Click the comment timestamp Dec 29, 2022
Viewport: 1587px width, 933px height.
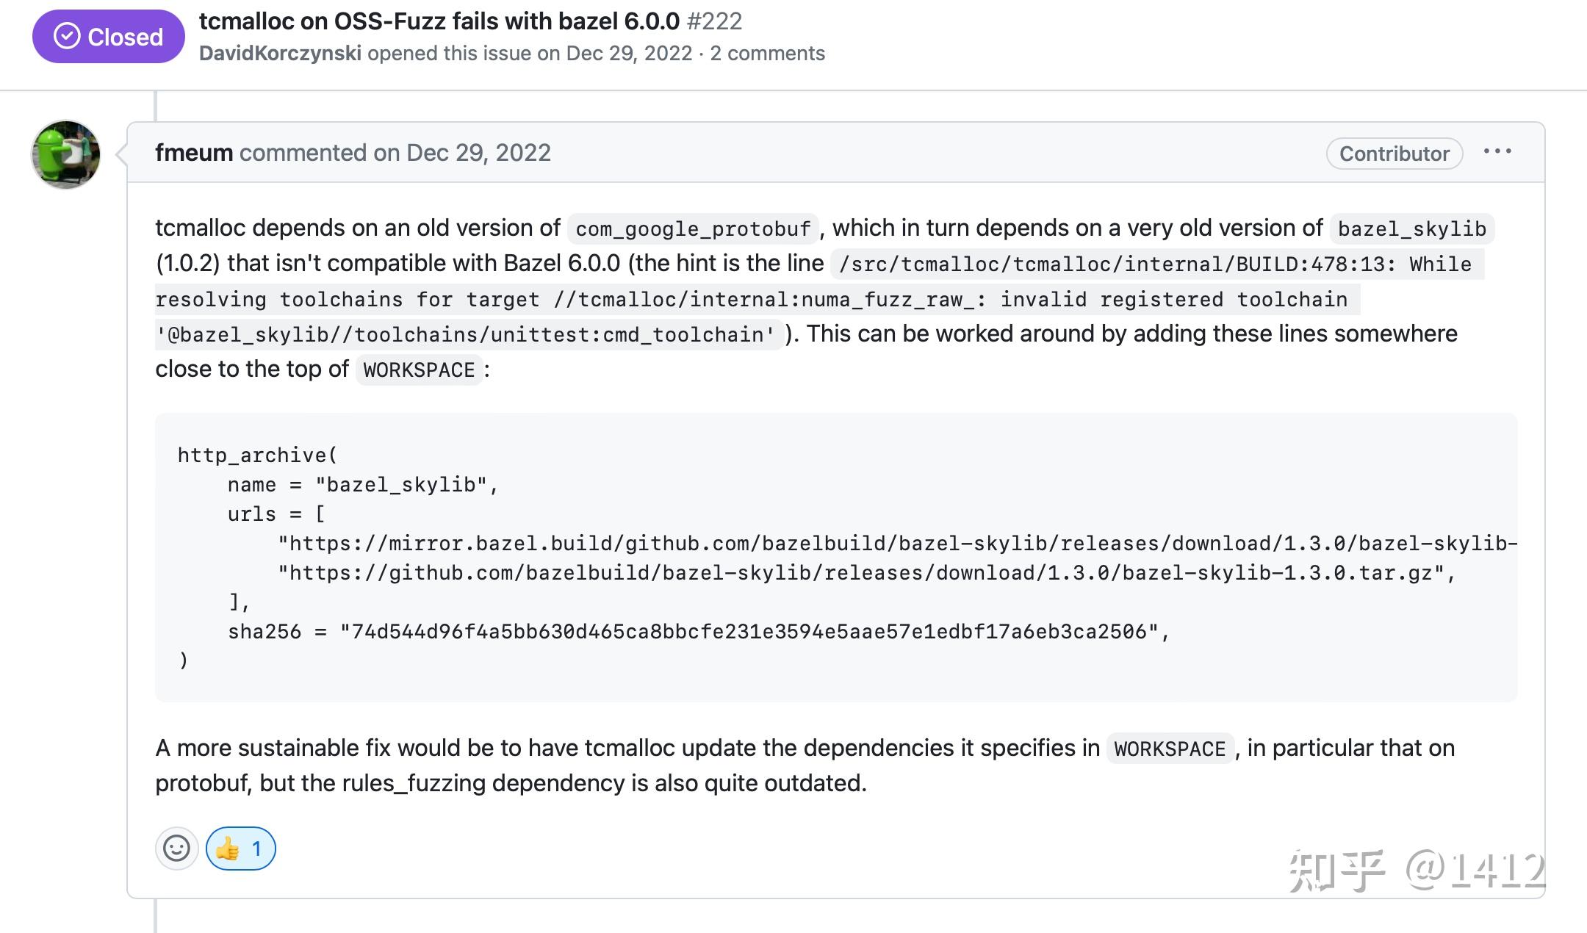[477, 153]
